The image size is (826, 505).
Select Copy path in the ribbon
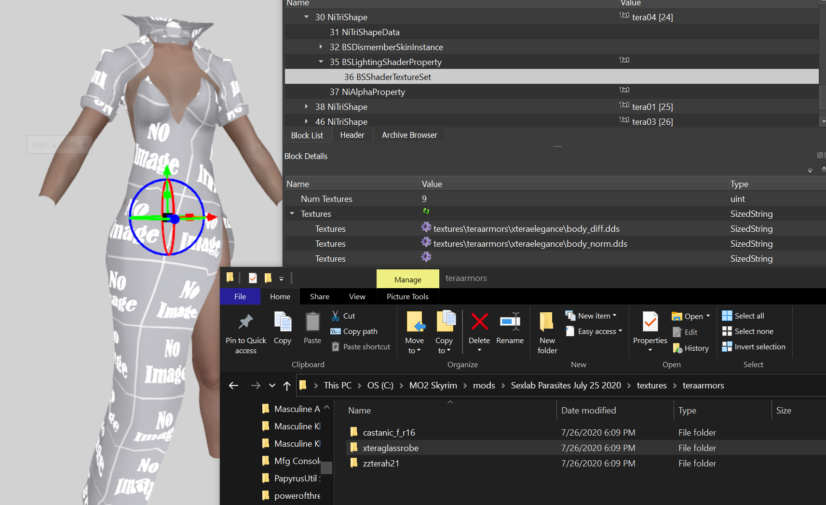[x=354, y=332]
